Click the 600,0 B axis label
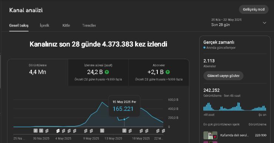 [x=173, y=100]
